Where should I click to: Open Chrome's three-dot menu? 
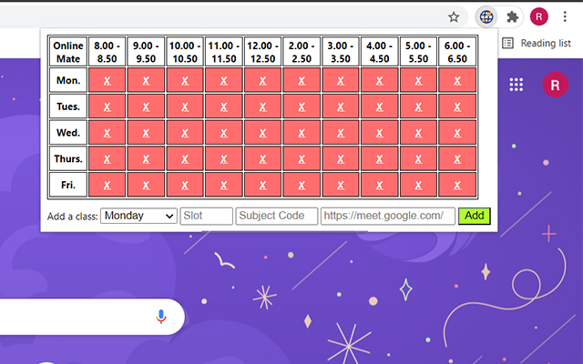pos(565,16)
